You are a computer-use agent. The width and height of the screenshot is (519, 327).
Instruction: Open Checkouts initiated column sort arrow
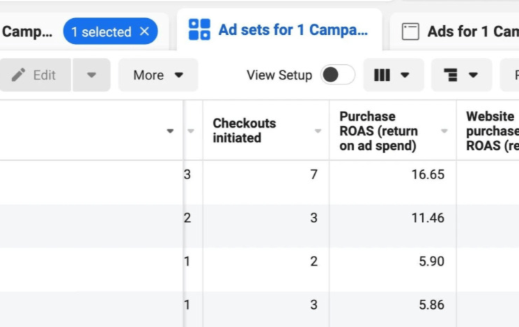[x=318, y=131]
